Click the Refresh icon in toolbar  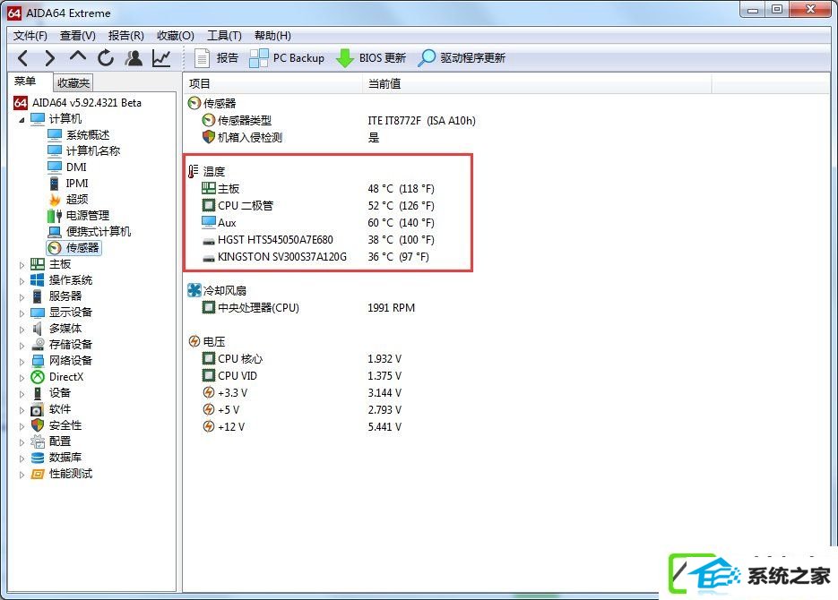pos(106,57)
